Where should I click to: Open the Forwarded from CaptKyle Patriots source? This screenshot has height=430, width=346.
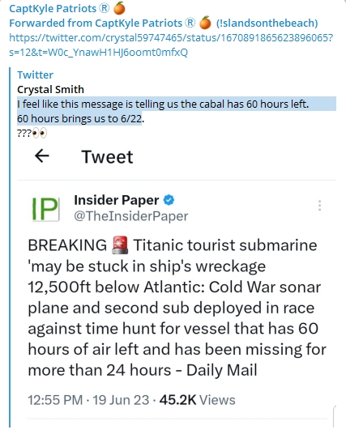[102, 23]
